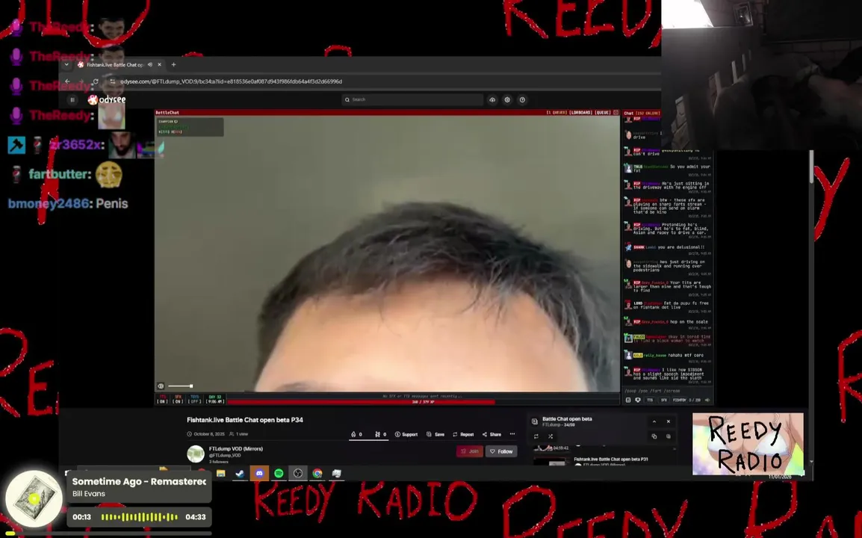Click the Join button
Image resolution: width=862 pixels, height=538 pixels.
pos(470,451)
